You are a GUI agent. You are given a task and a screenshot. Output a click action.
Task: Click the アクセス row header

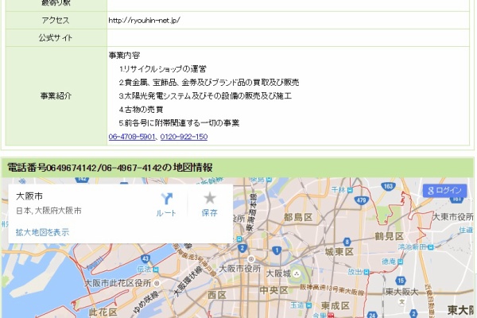pos(56,21)
